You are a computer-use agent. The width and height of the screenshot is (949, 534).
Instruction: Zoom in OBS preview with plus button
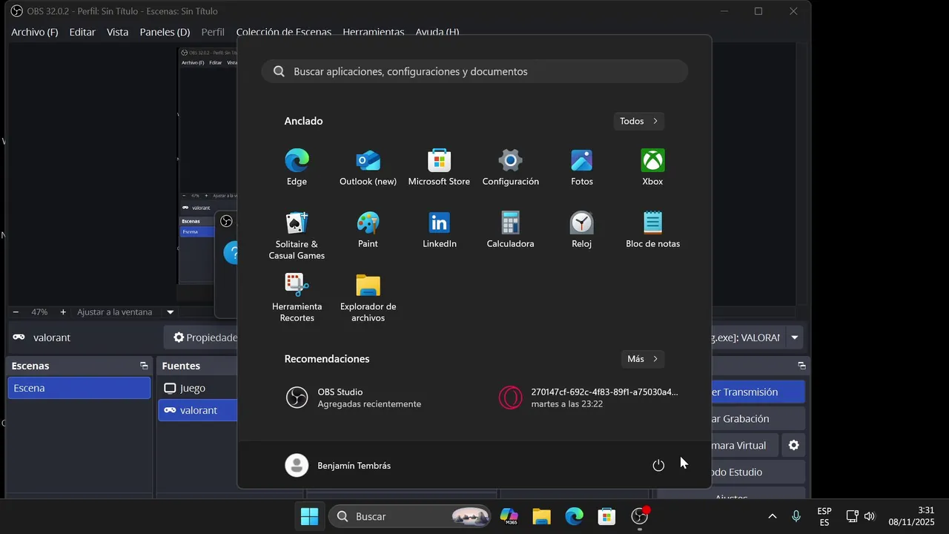pyautogui.click(x=63, y=312)
